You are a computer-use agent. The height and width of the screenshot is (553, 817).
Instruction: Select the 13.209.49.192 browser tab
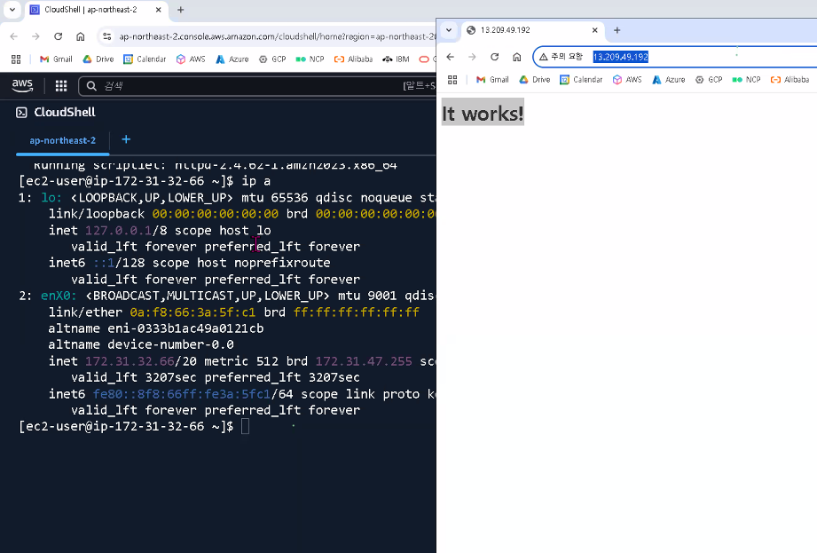[532, 30]
